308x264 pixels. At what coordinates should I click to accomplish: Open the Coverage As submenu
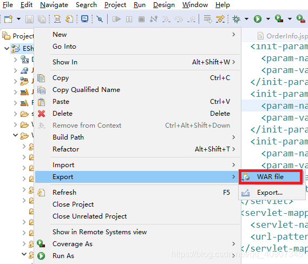137,244
